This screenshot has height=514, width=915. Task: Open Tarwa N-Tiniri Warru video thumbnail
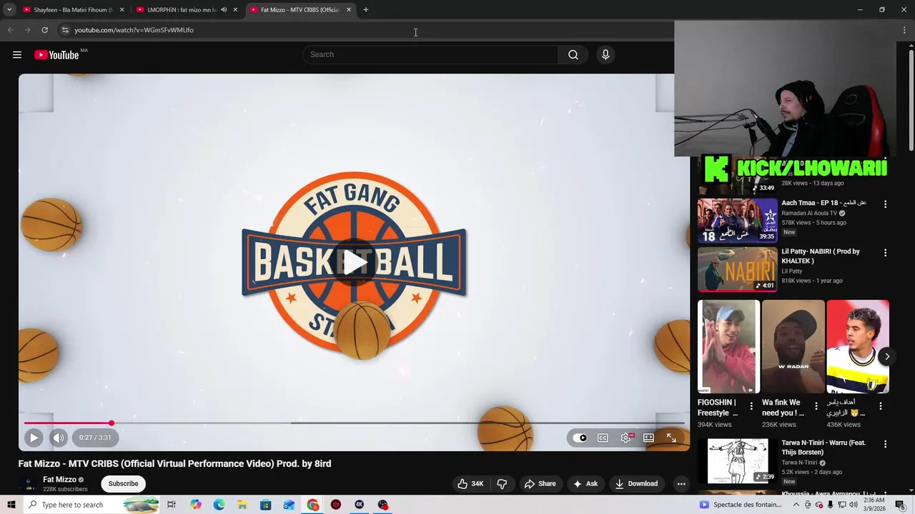point(737,461)
